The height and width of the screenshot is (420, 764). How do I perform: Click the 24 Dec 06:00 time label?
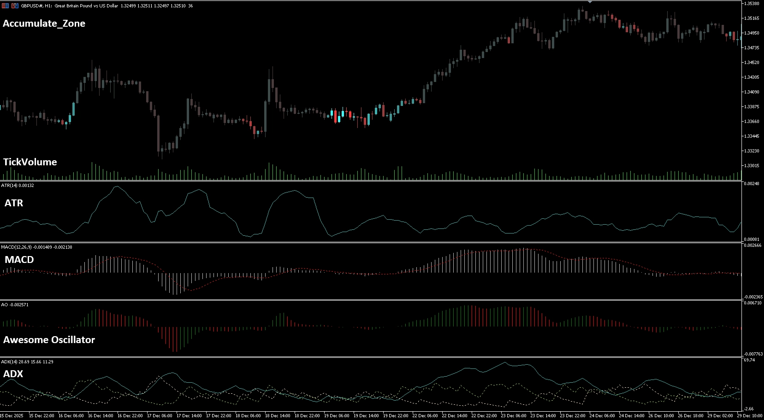click(602, 416)
